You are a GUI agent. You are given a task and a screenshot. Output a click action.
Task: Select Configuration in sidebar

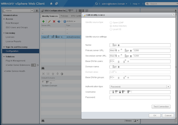[21, 51]
